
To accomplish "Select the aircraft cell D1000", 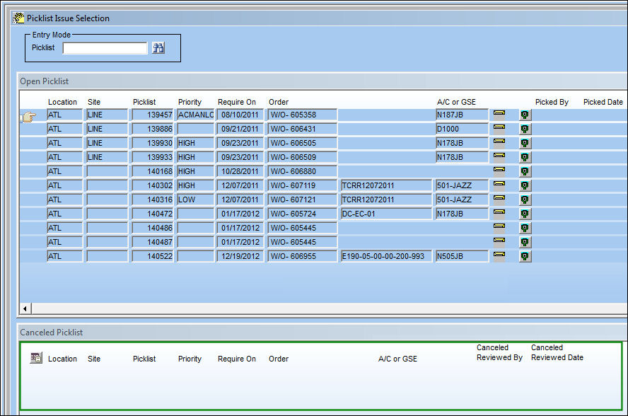I will pyautogui.click(x=463, y=129).
